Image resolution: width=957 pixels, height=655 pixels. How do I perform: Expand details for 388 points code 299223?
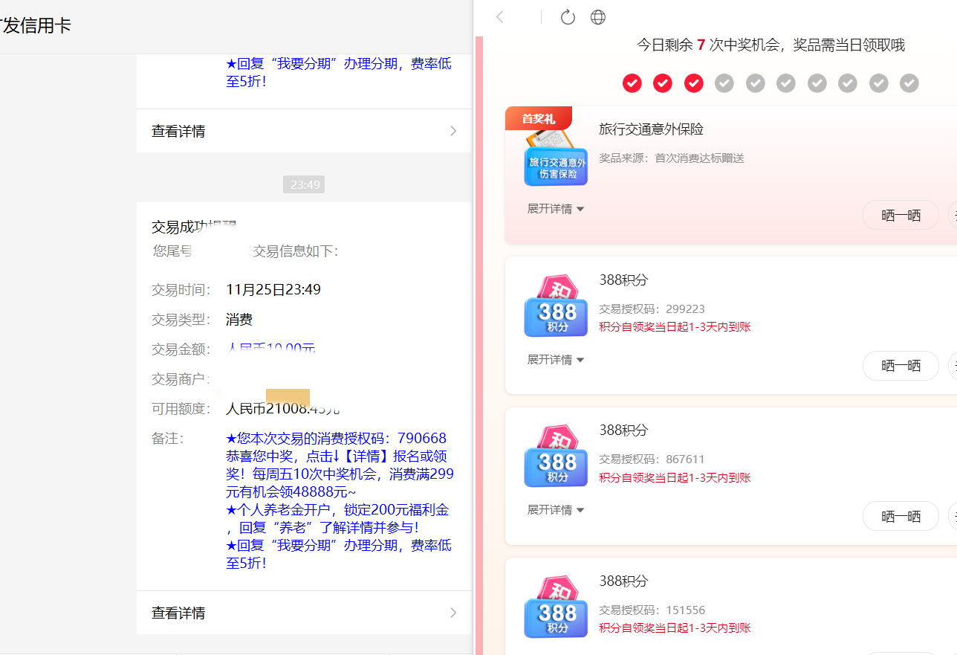[x=556, y=360]
